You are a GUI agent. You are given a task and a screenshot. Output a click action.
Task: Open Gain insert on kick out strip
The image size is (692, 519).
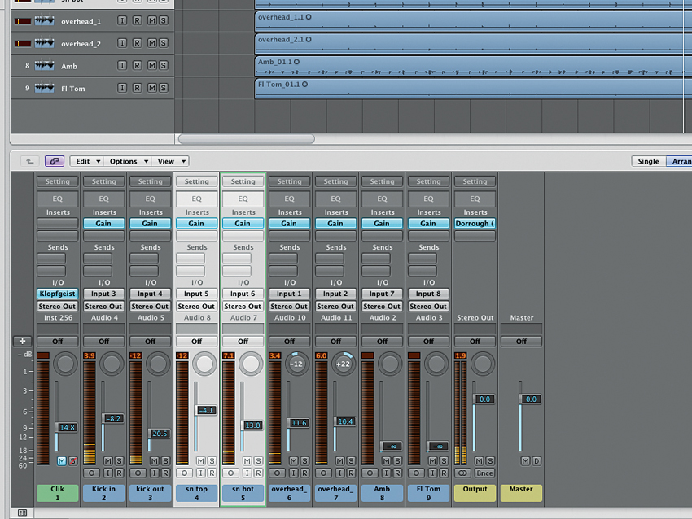150,223
